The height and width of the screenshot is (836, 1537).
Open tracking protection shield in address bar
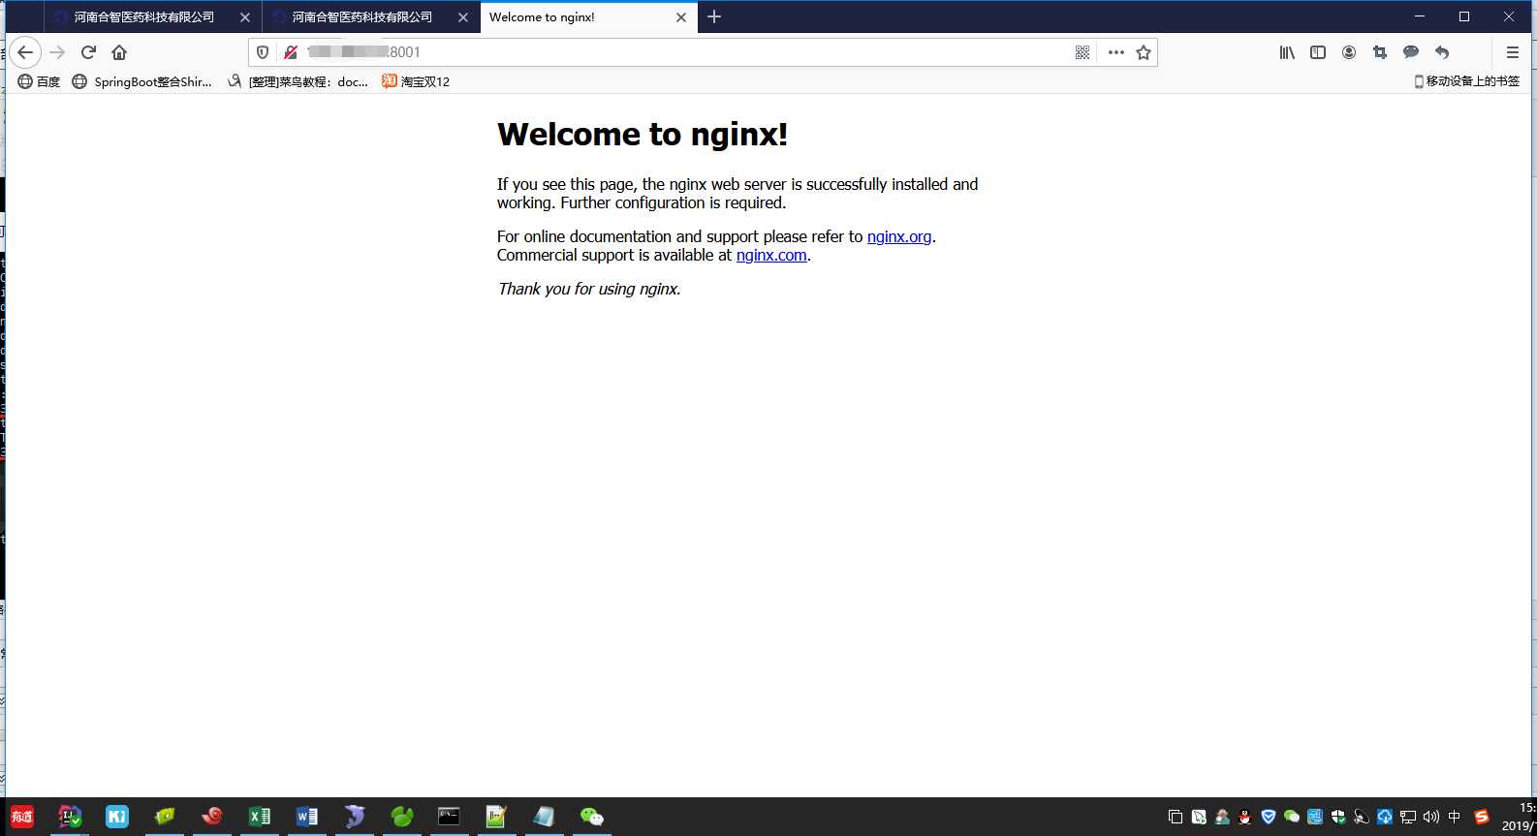[263, 52]
